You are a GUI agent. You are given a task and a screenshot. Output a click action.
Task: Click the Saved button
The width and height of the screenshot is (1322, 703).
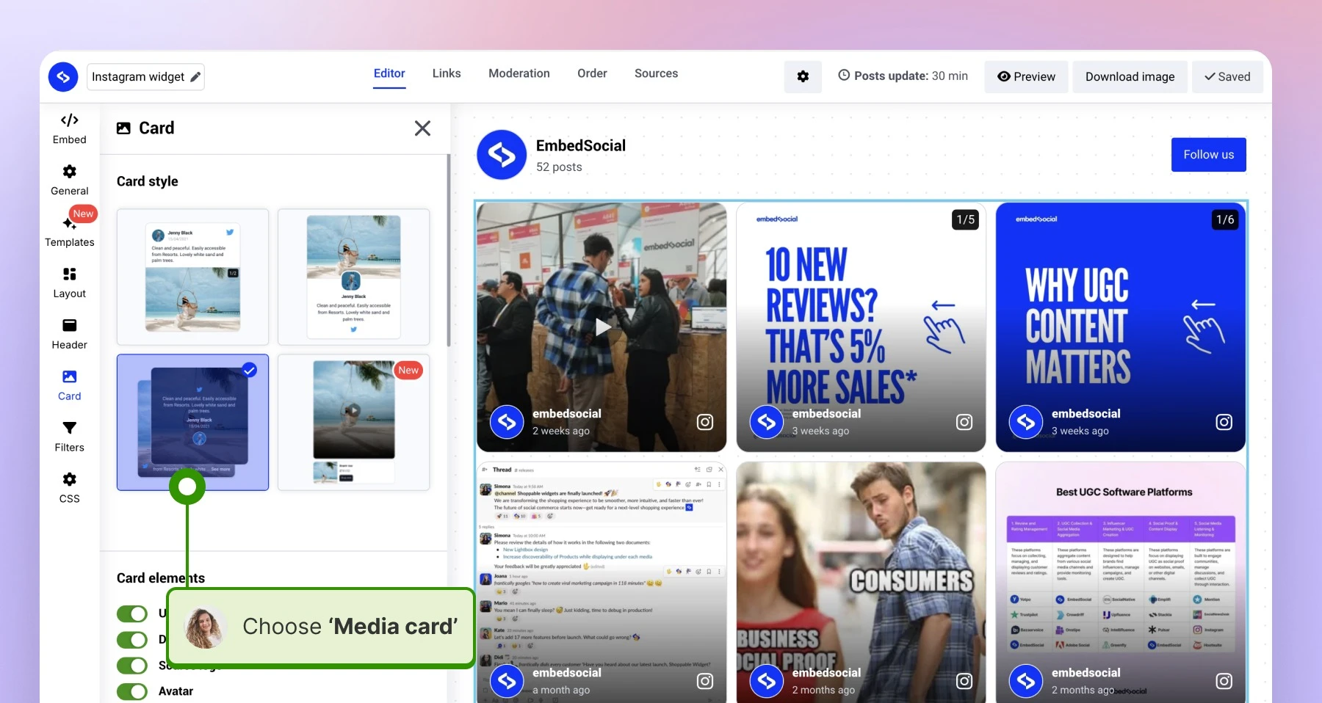click(x=1227, y=76)
